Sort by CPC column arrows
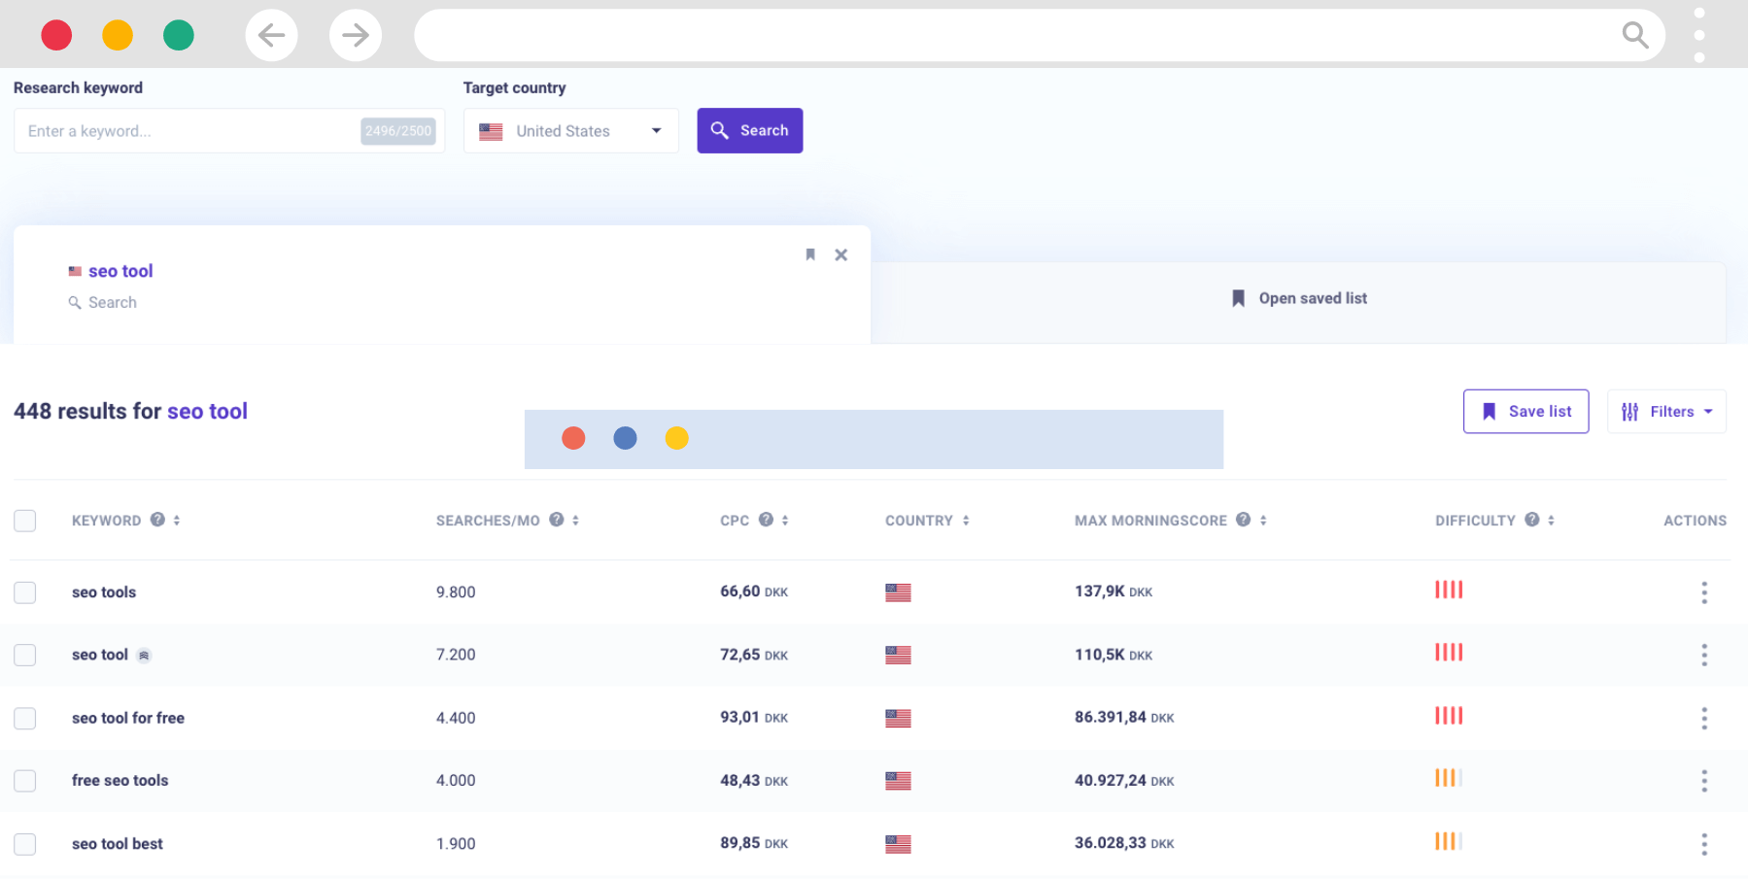The image size is (1748, 879). click(x=785, y=521)
